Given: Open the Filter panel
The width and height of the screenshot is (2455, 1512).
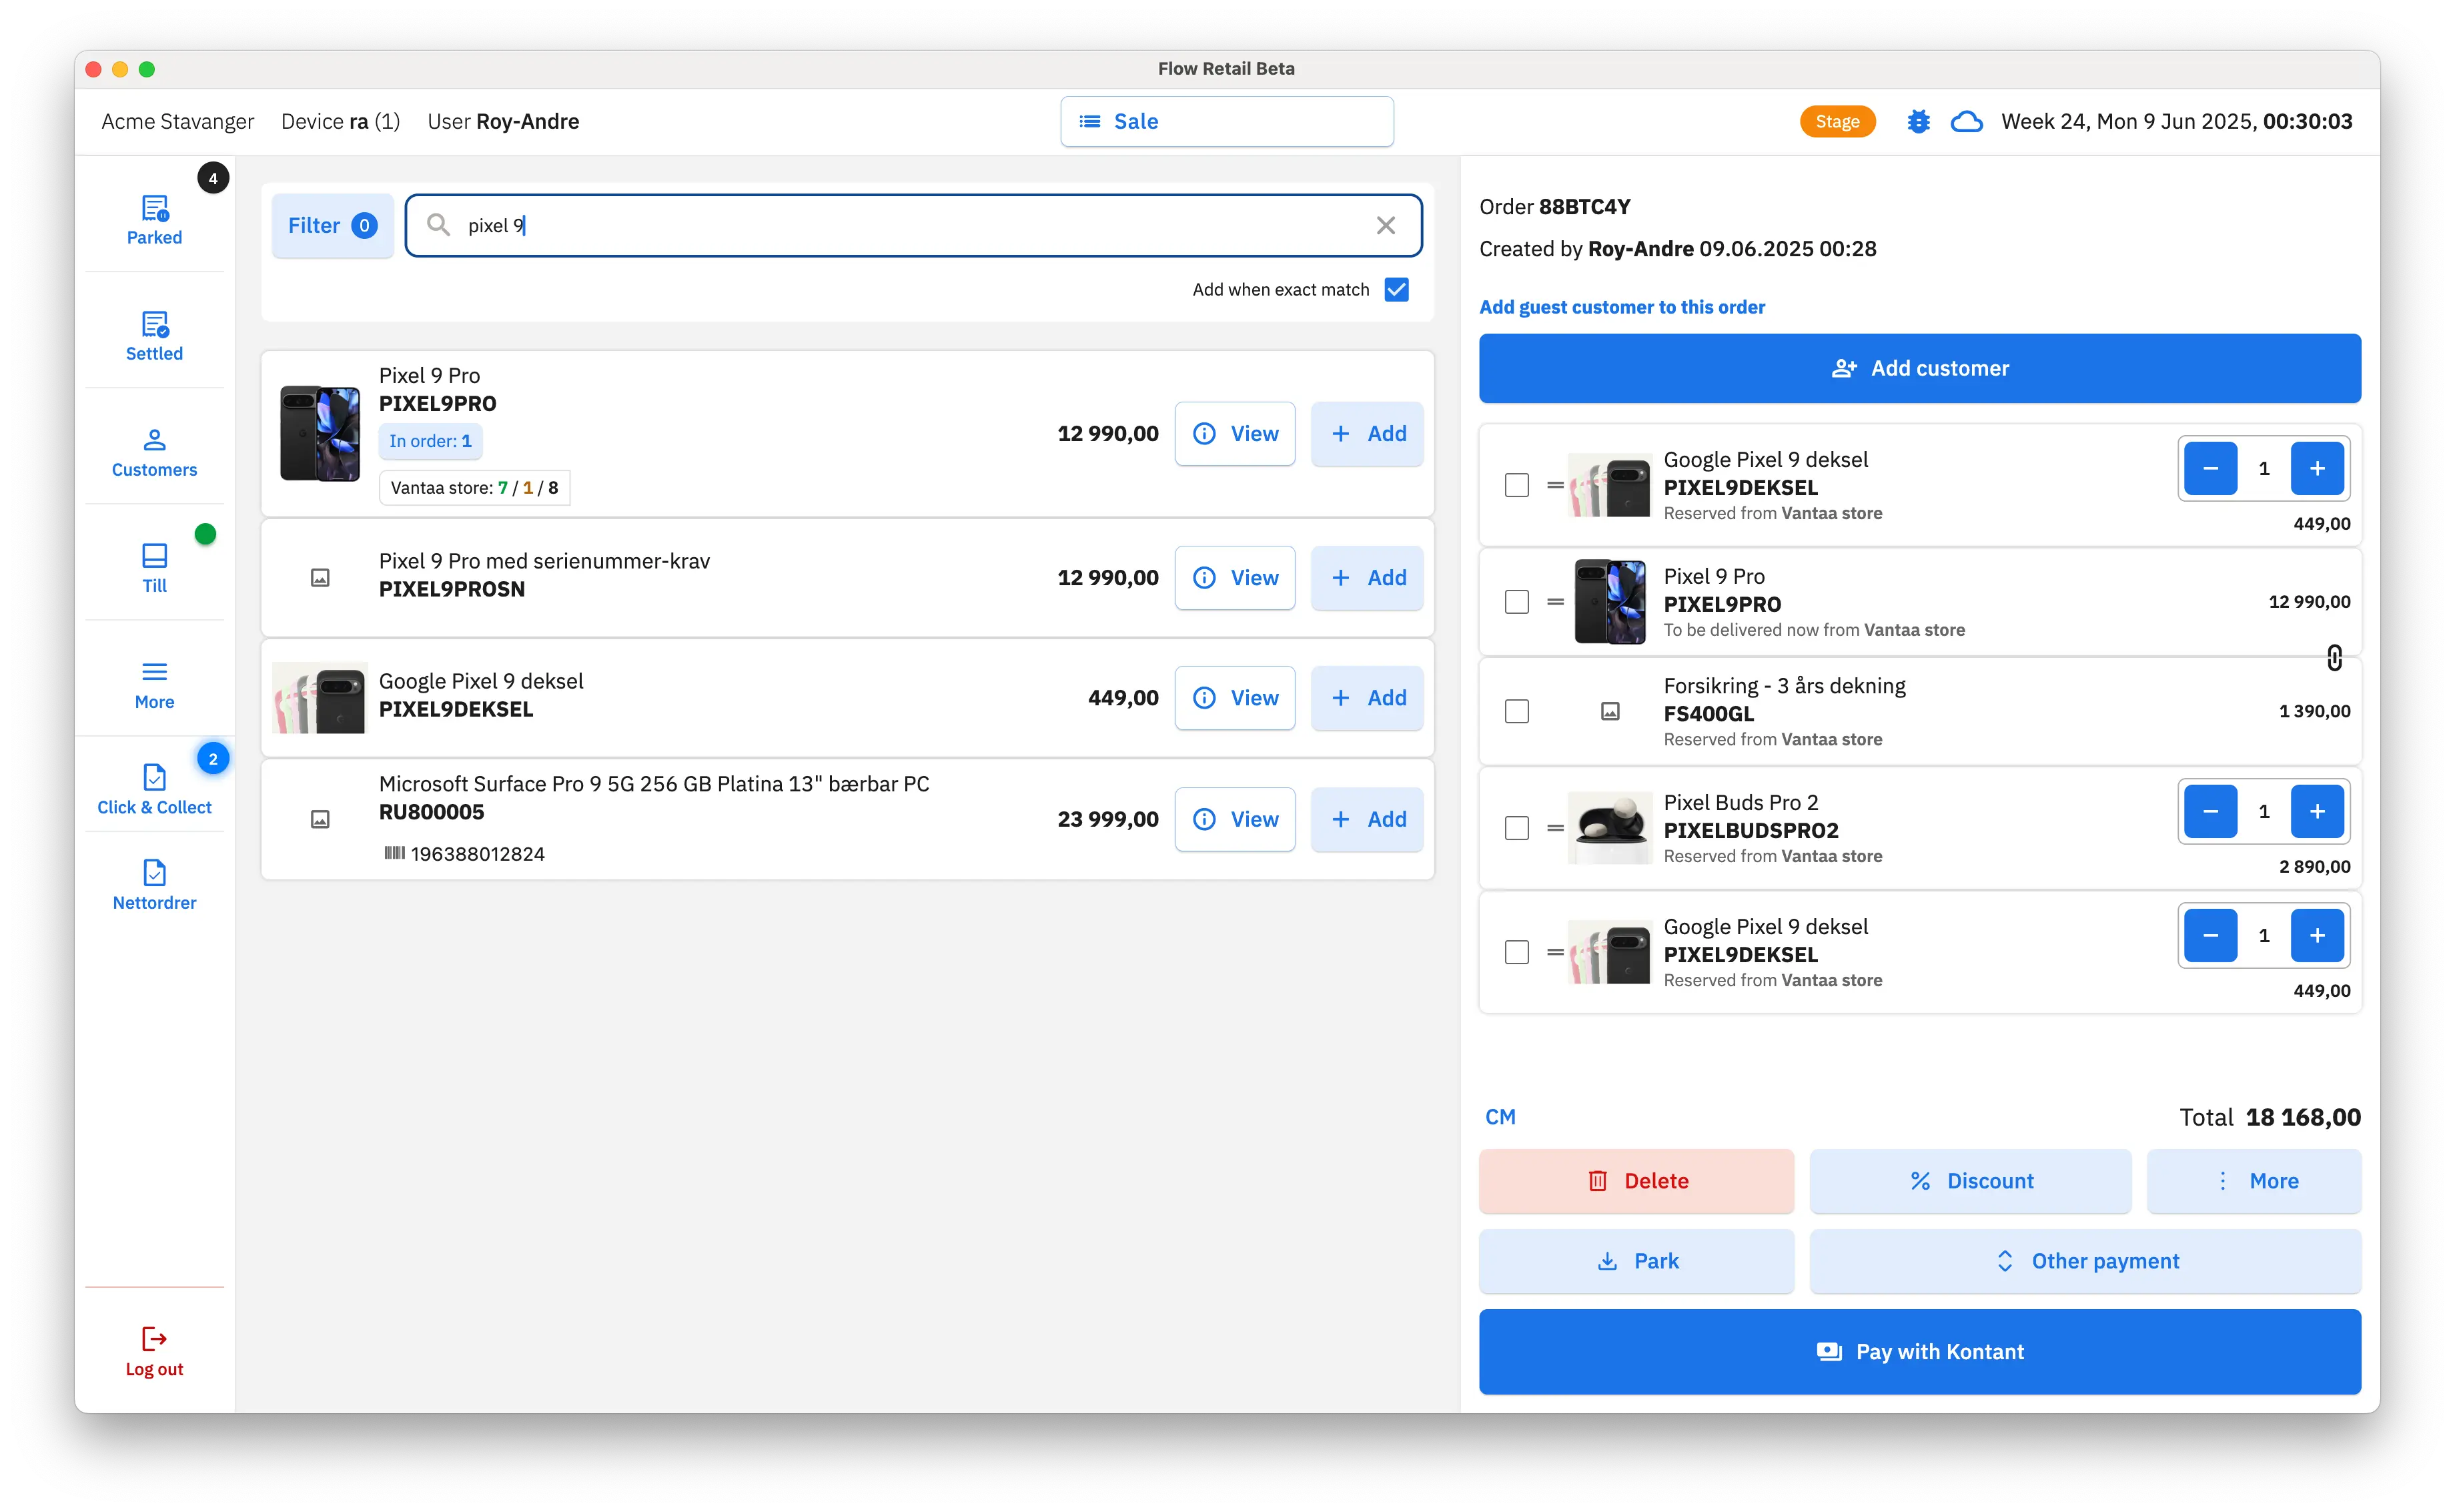Looking at the screenshot, I should [x=332, y=226].
